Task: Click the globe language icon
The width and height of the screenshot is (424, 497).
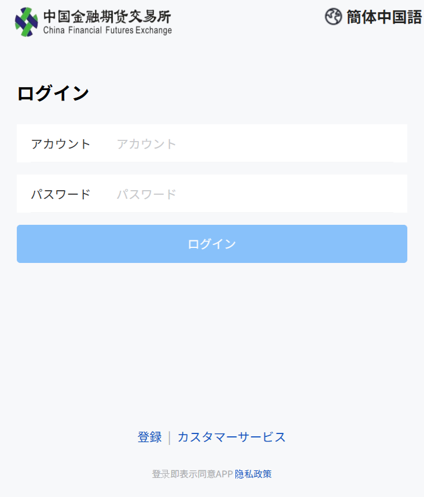Action: point(333,17)
